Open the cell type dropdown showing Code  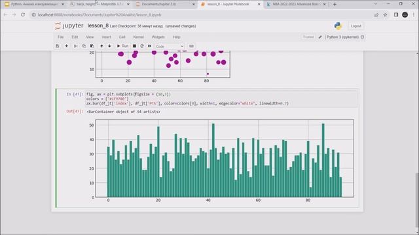[x=170, y=46]
